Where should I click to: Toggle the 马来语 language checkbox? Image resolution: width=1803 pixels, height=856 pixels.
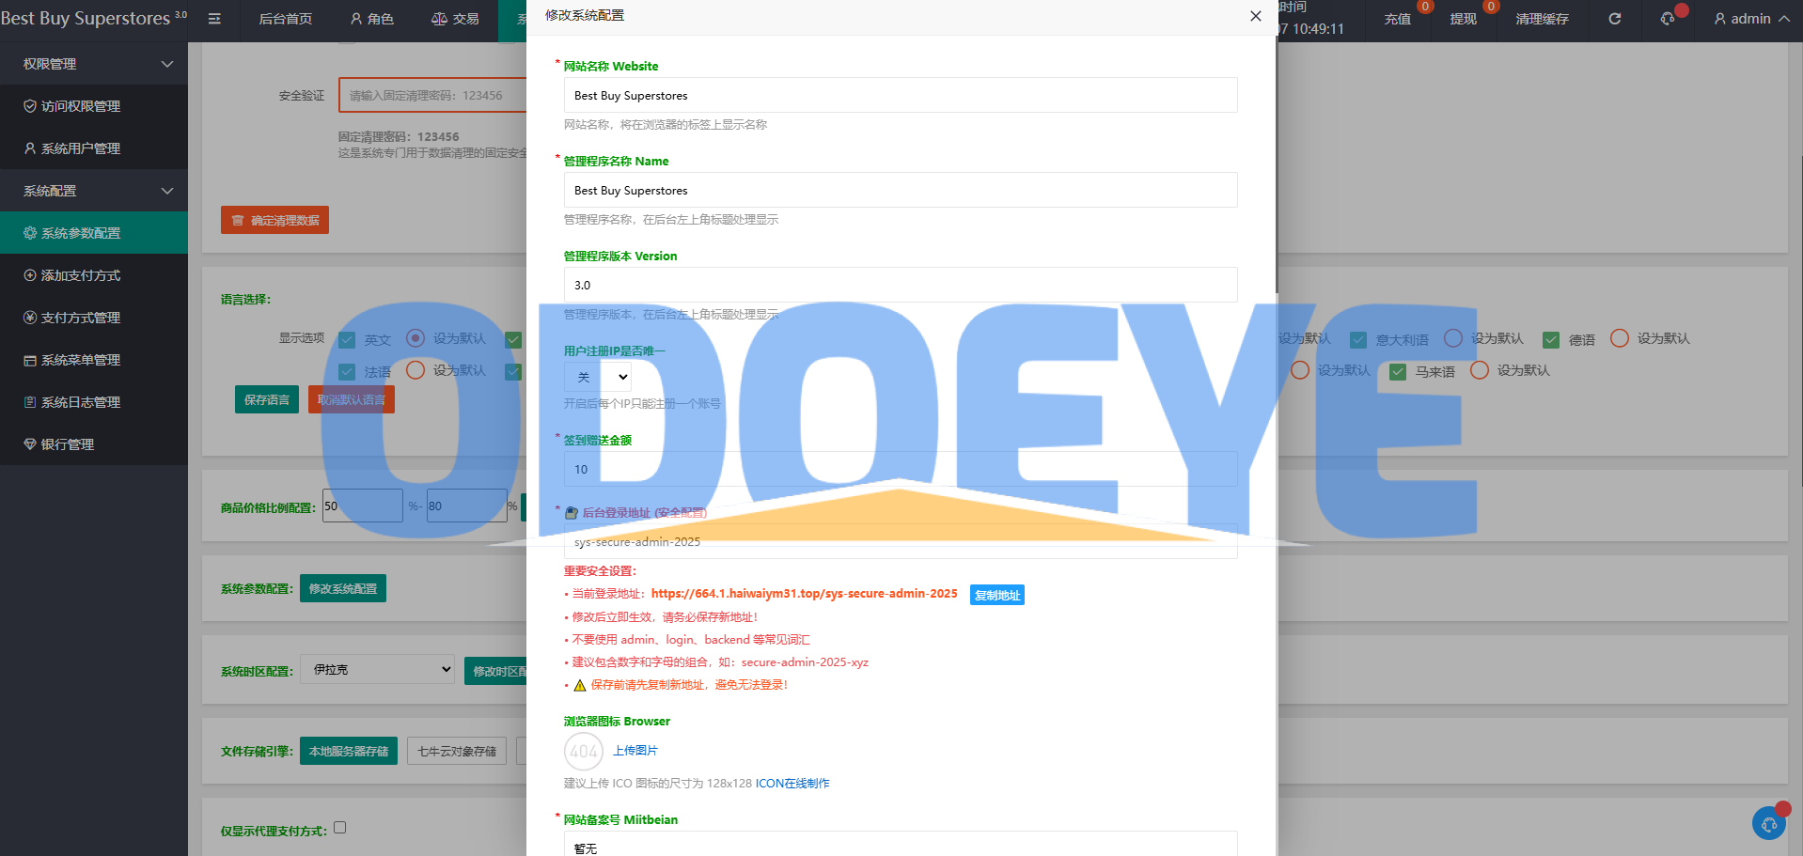tap(1398, 372)
